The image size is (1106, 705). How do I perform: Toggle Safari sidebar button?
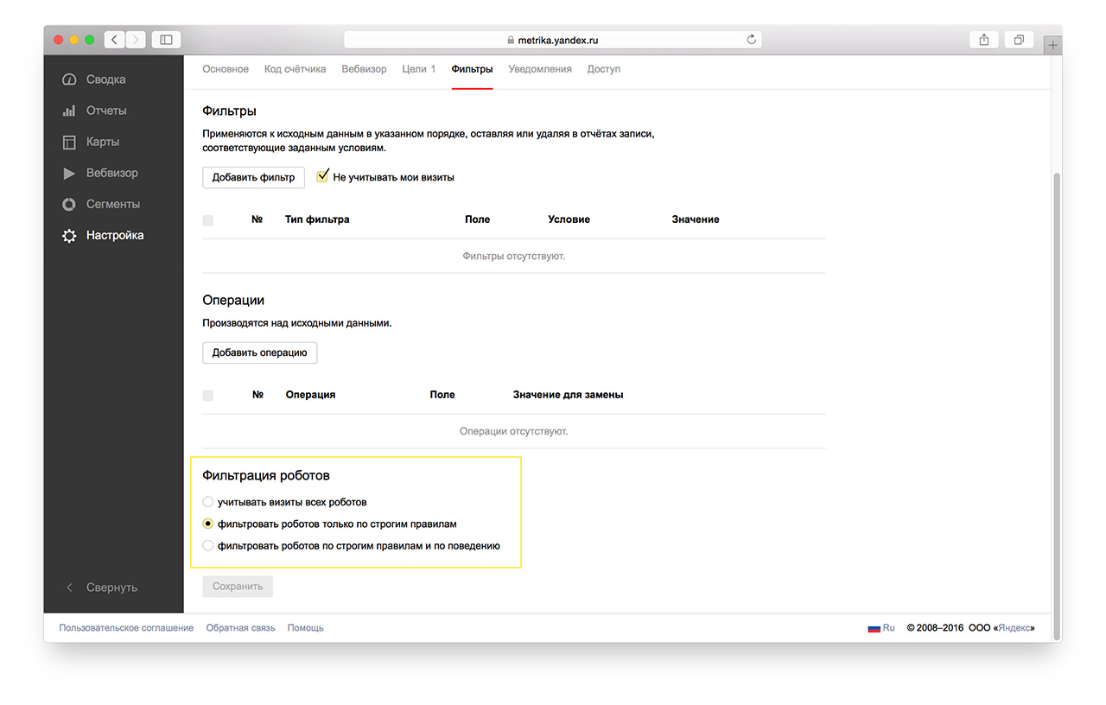[x=166, y=40]
